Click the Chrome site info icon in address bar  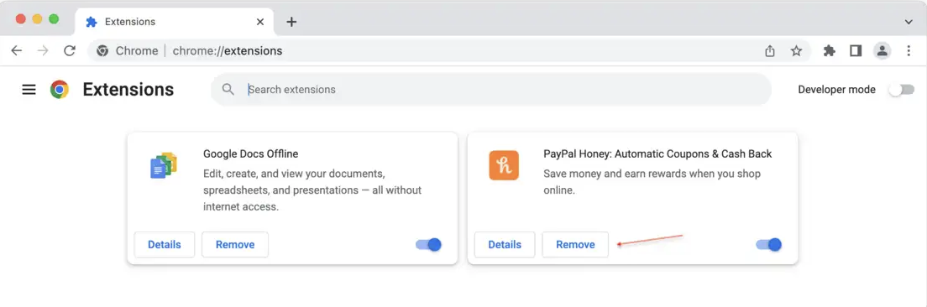pyautogui.click(x=102, y=51)
